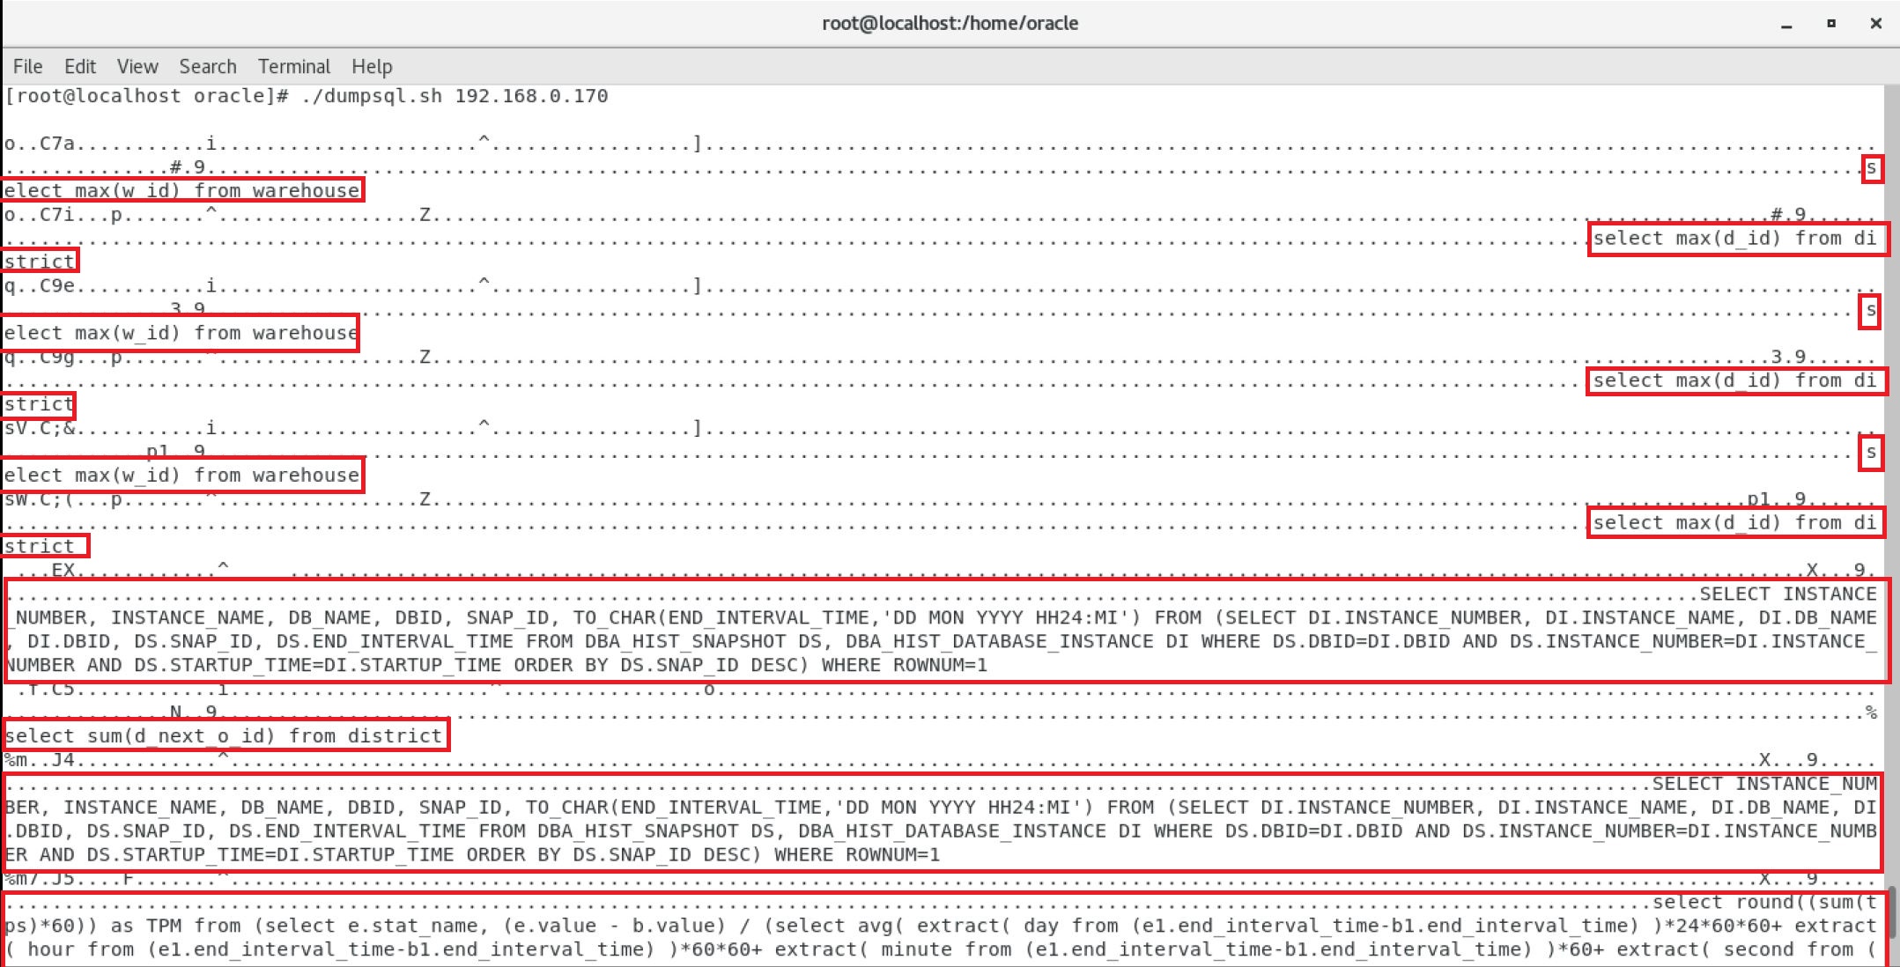Open the Search menu
Image resolution: width=1900 pixels, height=967 pixels.
point(208,67)
